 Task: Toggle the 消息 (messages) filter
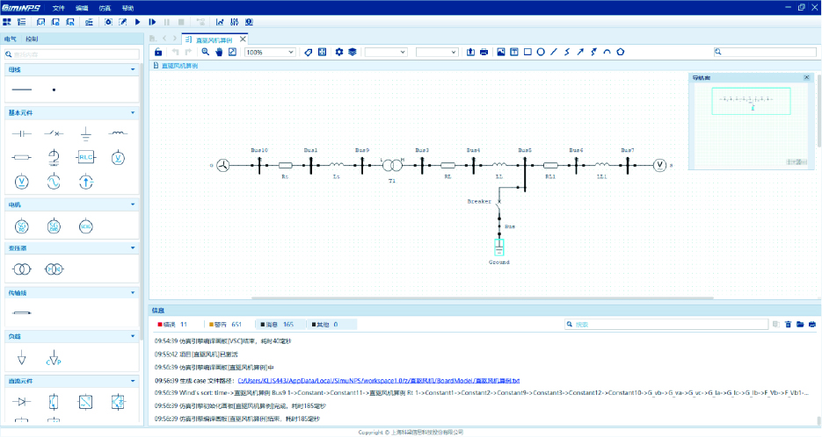coord(281,325)
